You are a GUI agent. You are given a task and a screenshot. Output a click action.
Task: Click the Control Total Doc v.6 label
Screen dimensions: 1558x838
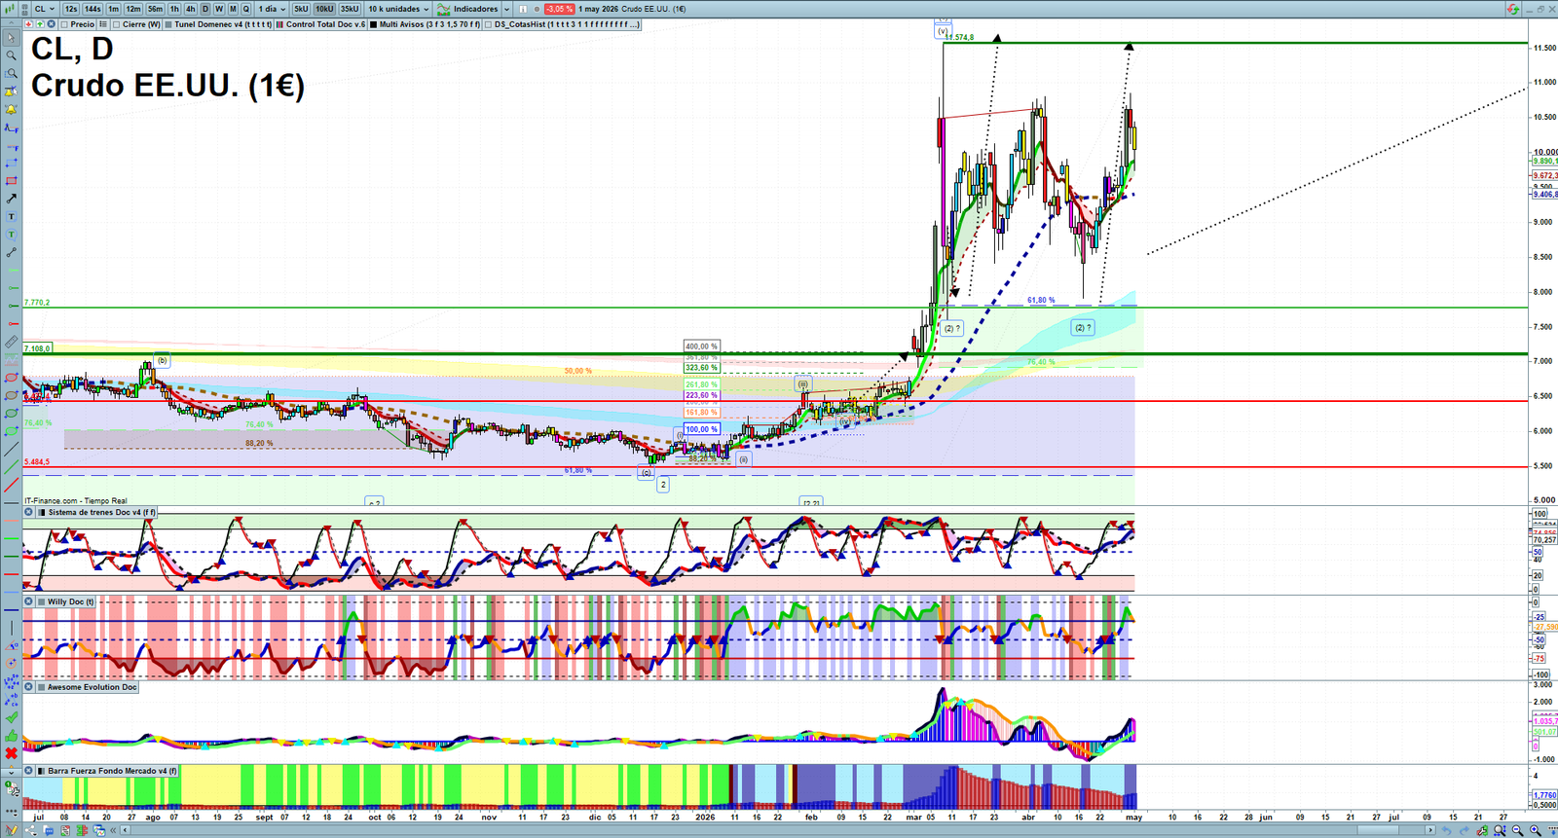pyautogui.click(x=325, y=24)
